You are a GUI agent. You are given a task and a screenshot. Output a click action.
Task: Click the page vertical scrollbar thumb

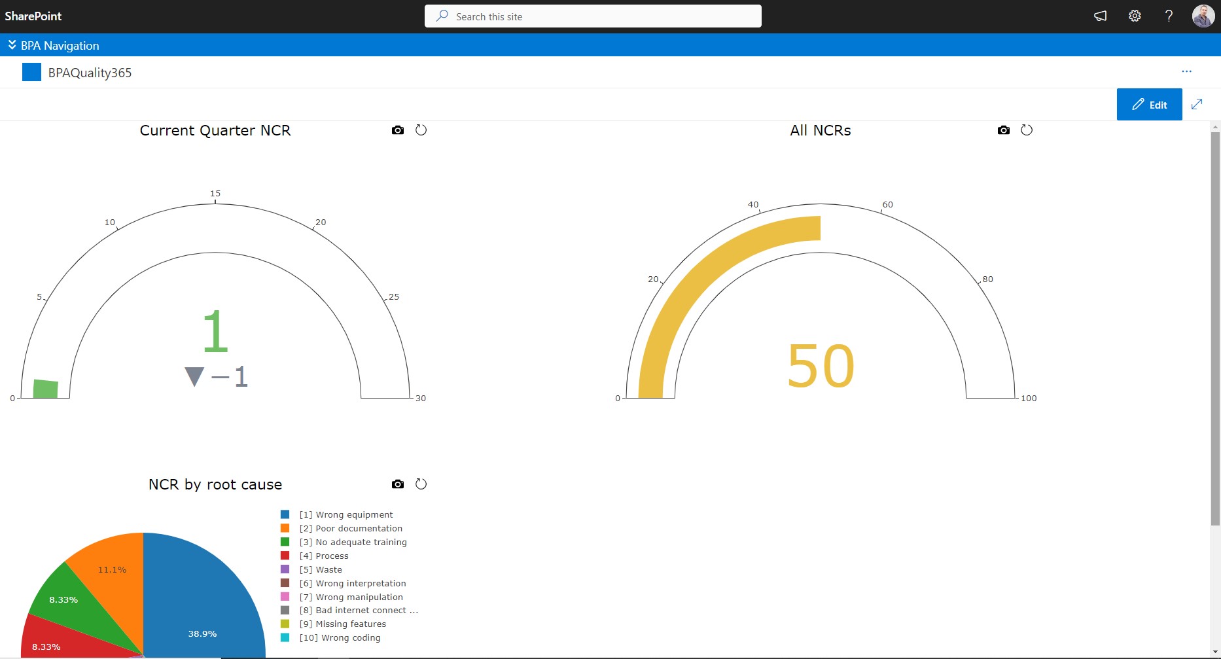[1215, 329]
